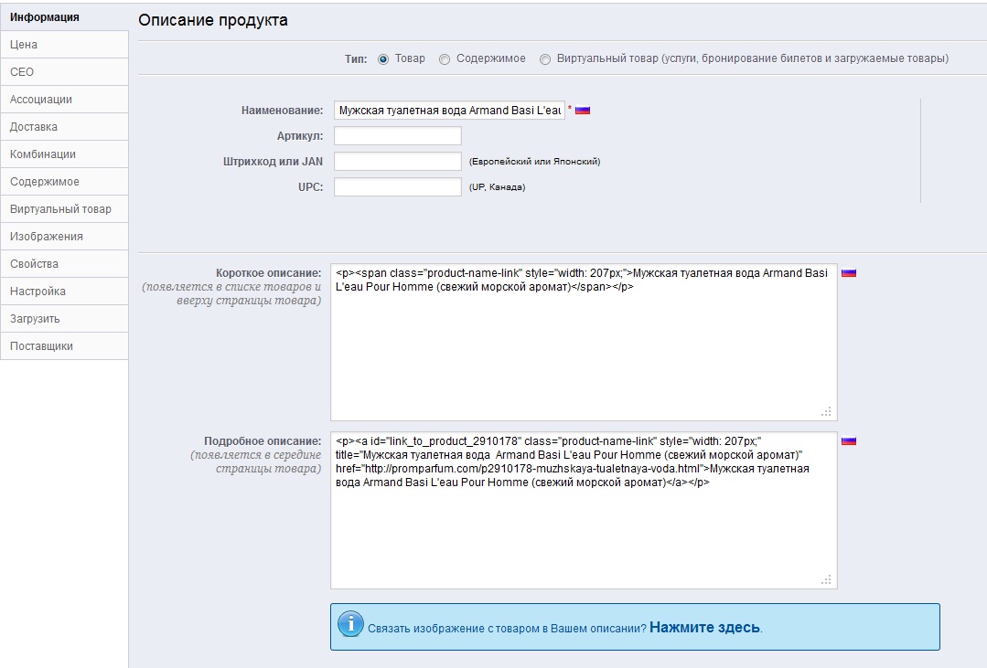Open the Доставка tab
Image resolution: width=987 pixels, height=668 pixels.
click(64, 126)
